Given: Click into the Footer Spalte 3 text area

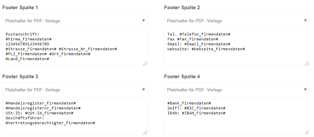Looking at the screenshot, I should [x=75, y=117].
